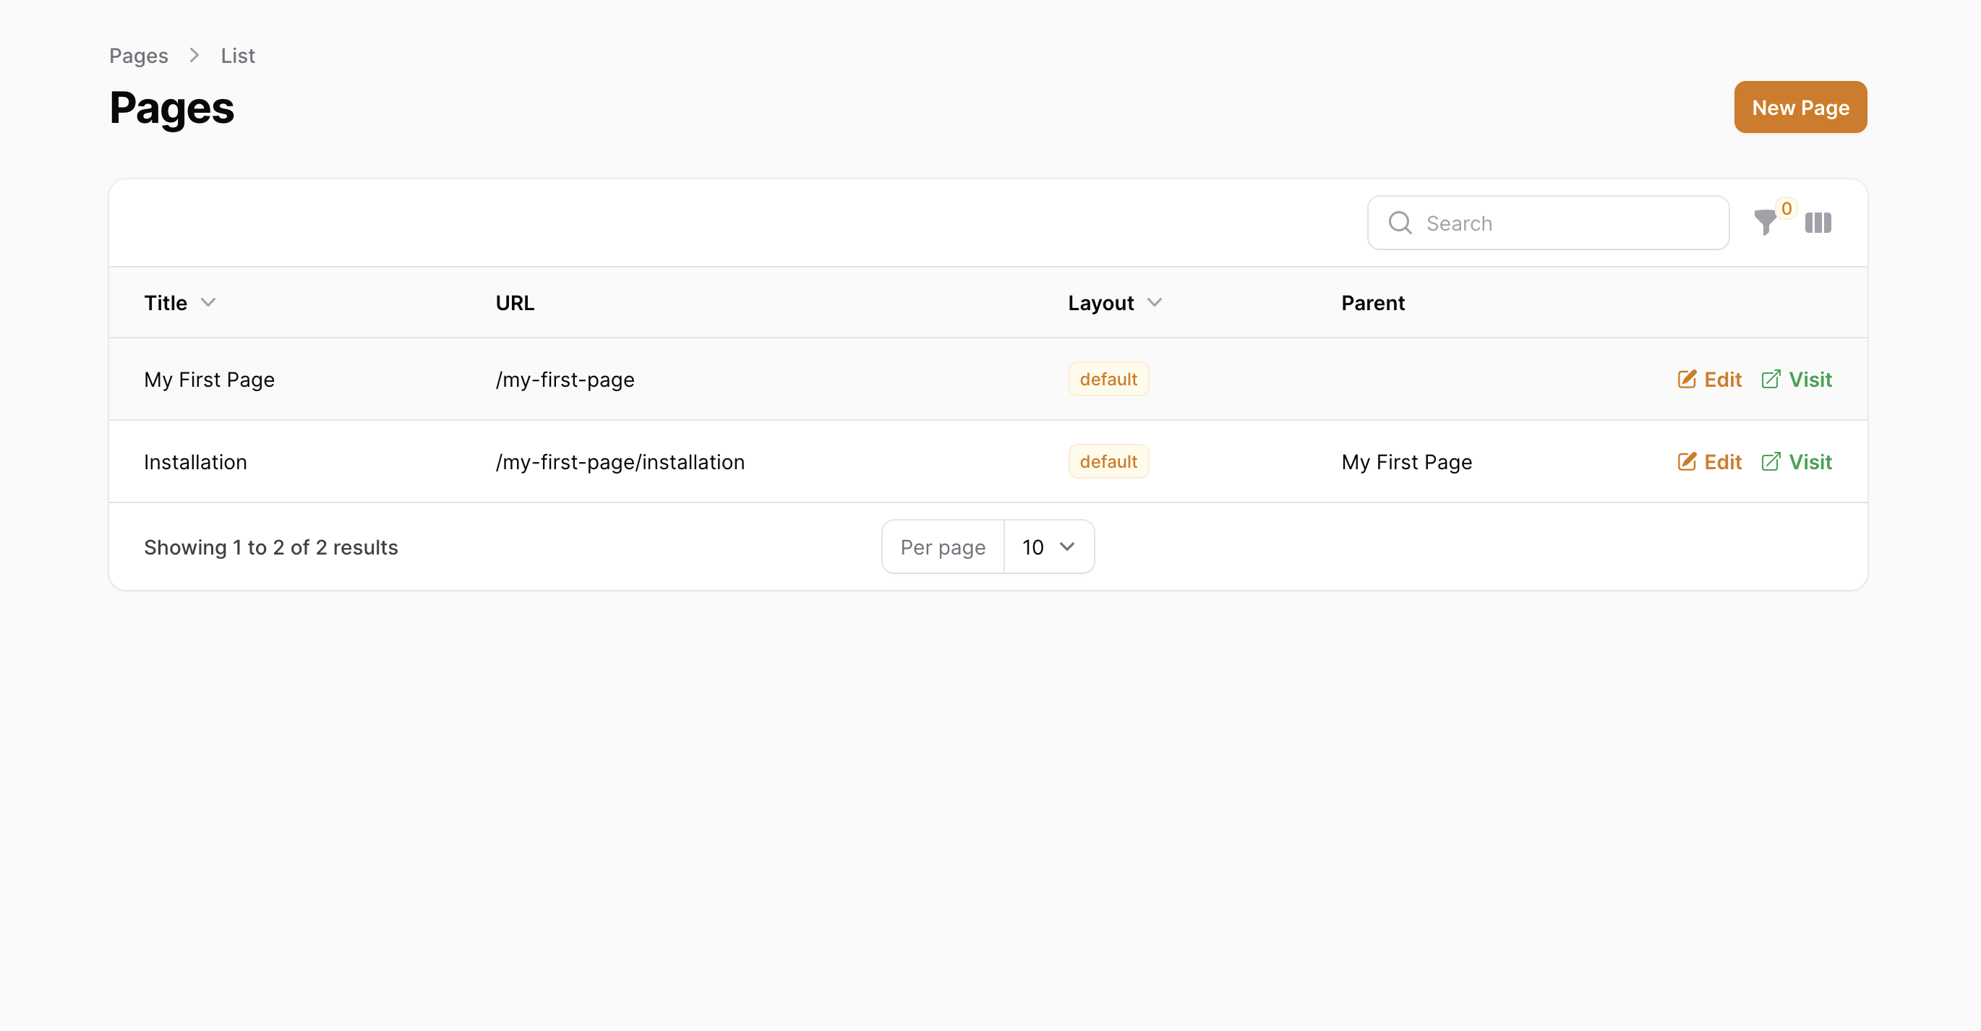Viewport: 1981px width, 1031px height.
Task: Click edit pencil icon for My First Page
Action: point(1687,379)
